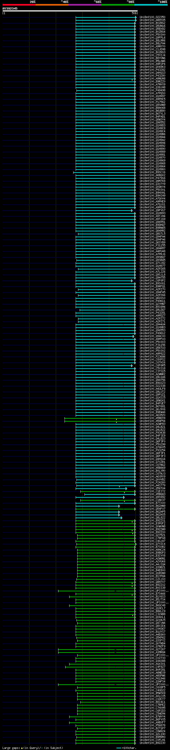Select the UniRef100_P93438 label
This screenshot has height=750, width=170.
152,433
